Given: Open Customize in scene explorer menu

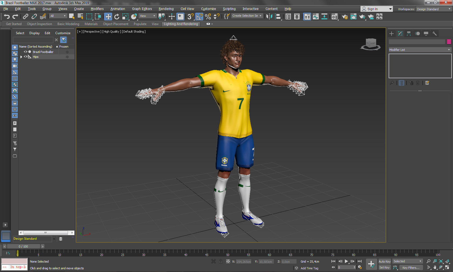Looking at the screenshot, I should (x=63, y=33).
